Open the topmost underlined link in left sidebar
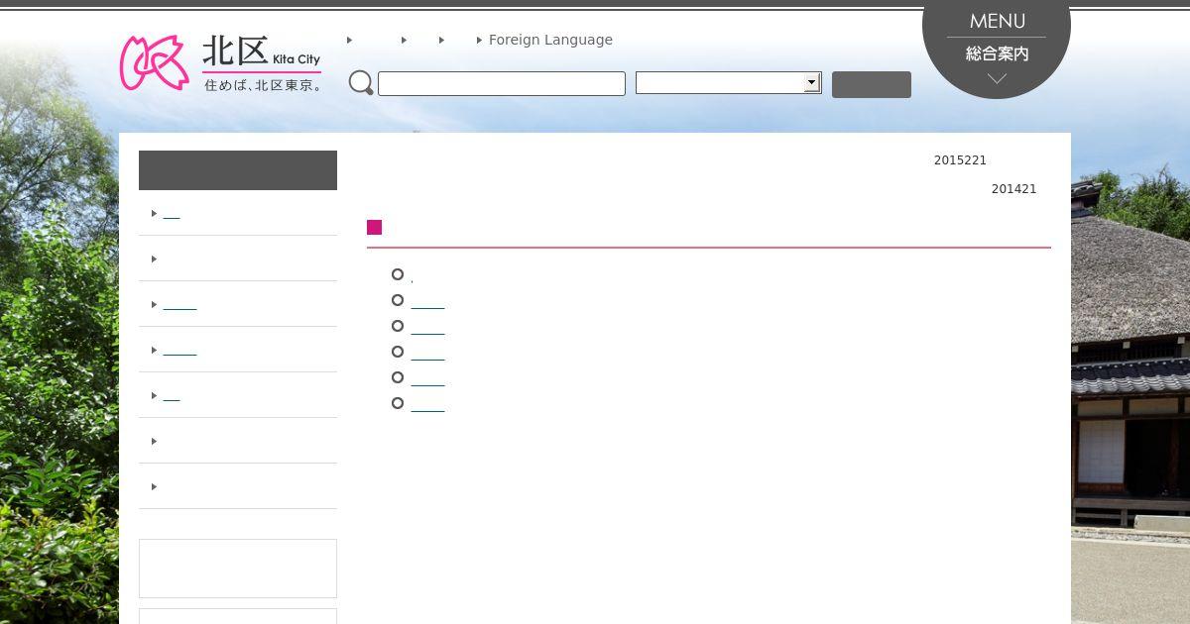Screen dimensions: 1190x624 pos(172,214)
